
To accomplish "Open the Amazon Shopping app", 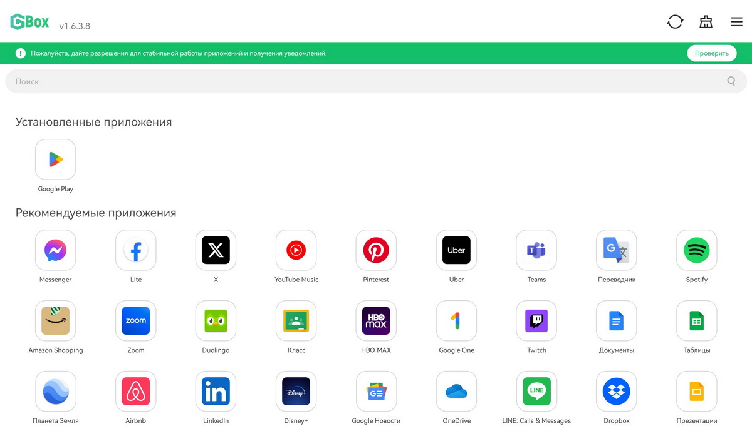I will (x=56, y=321).
